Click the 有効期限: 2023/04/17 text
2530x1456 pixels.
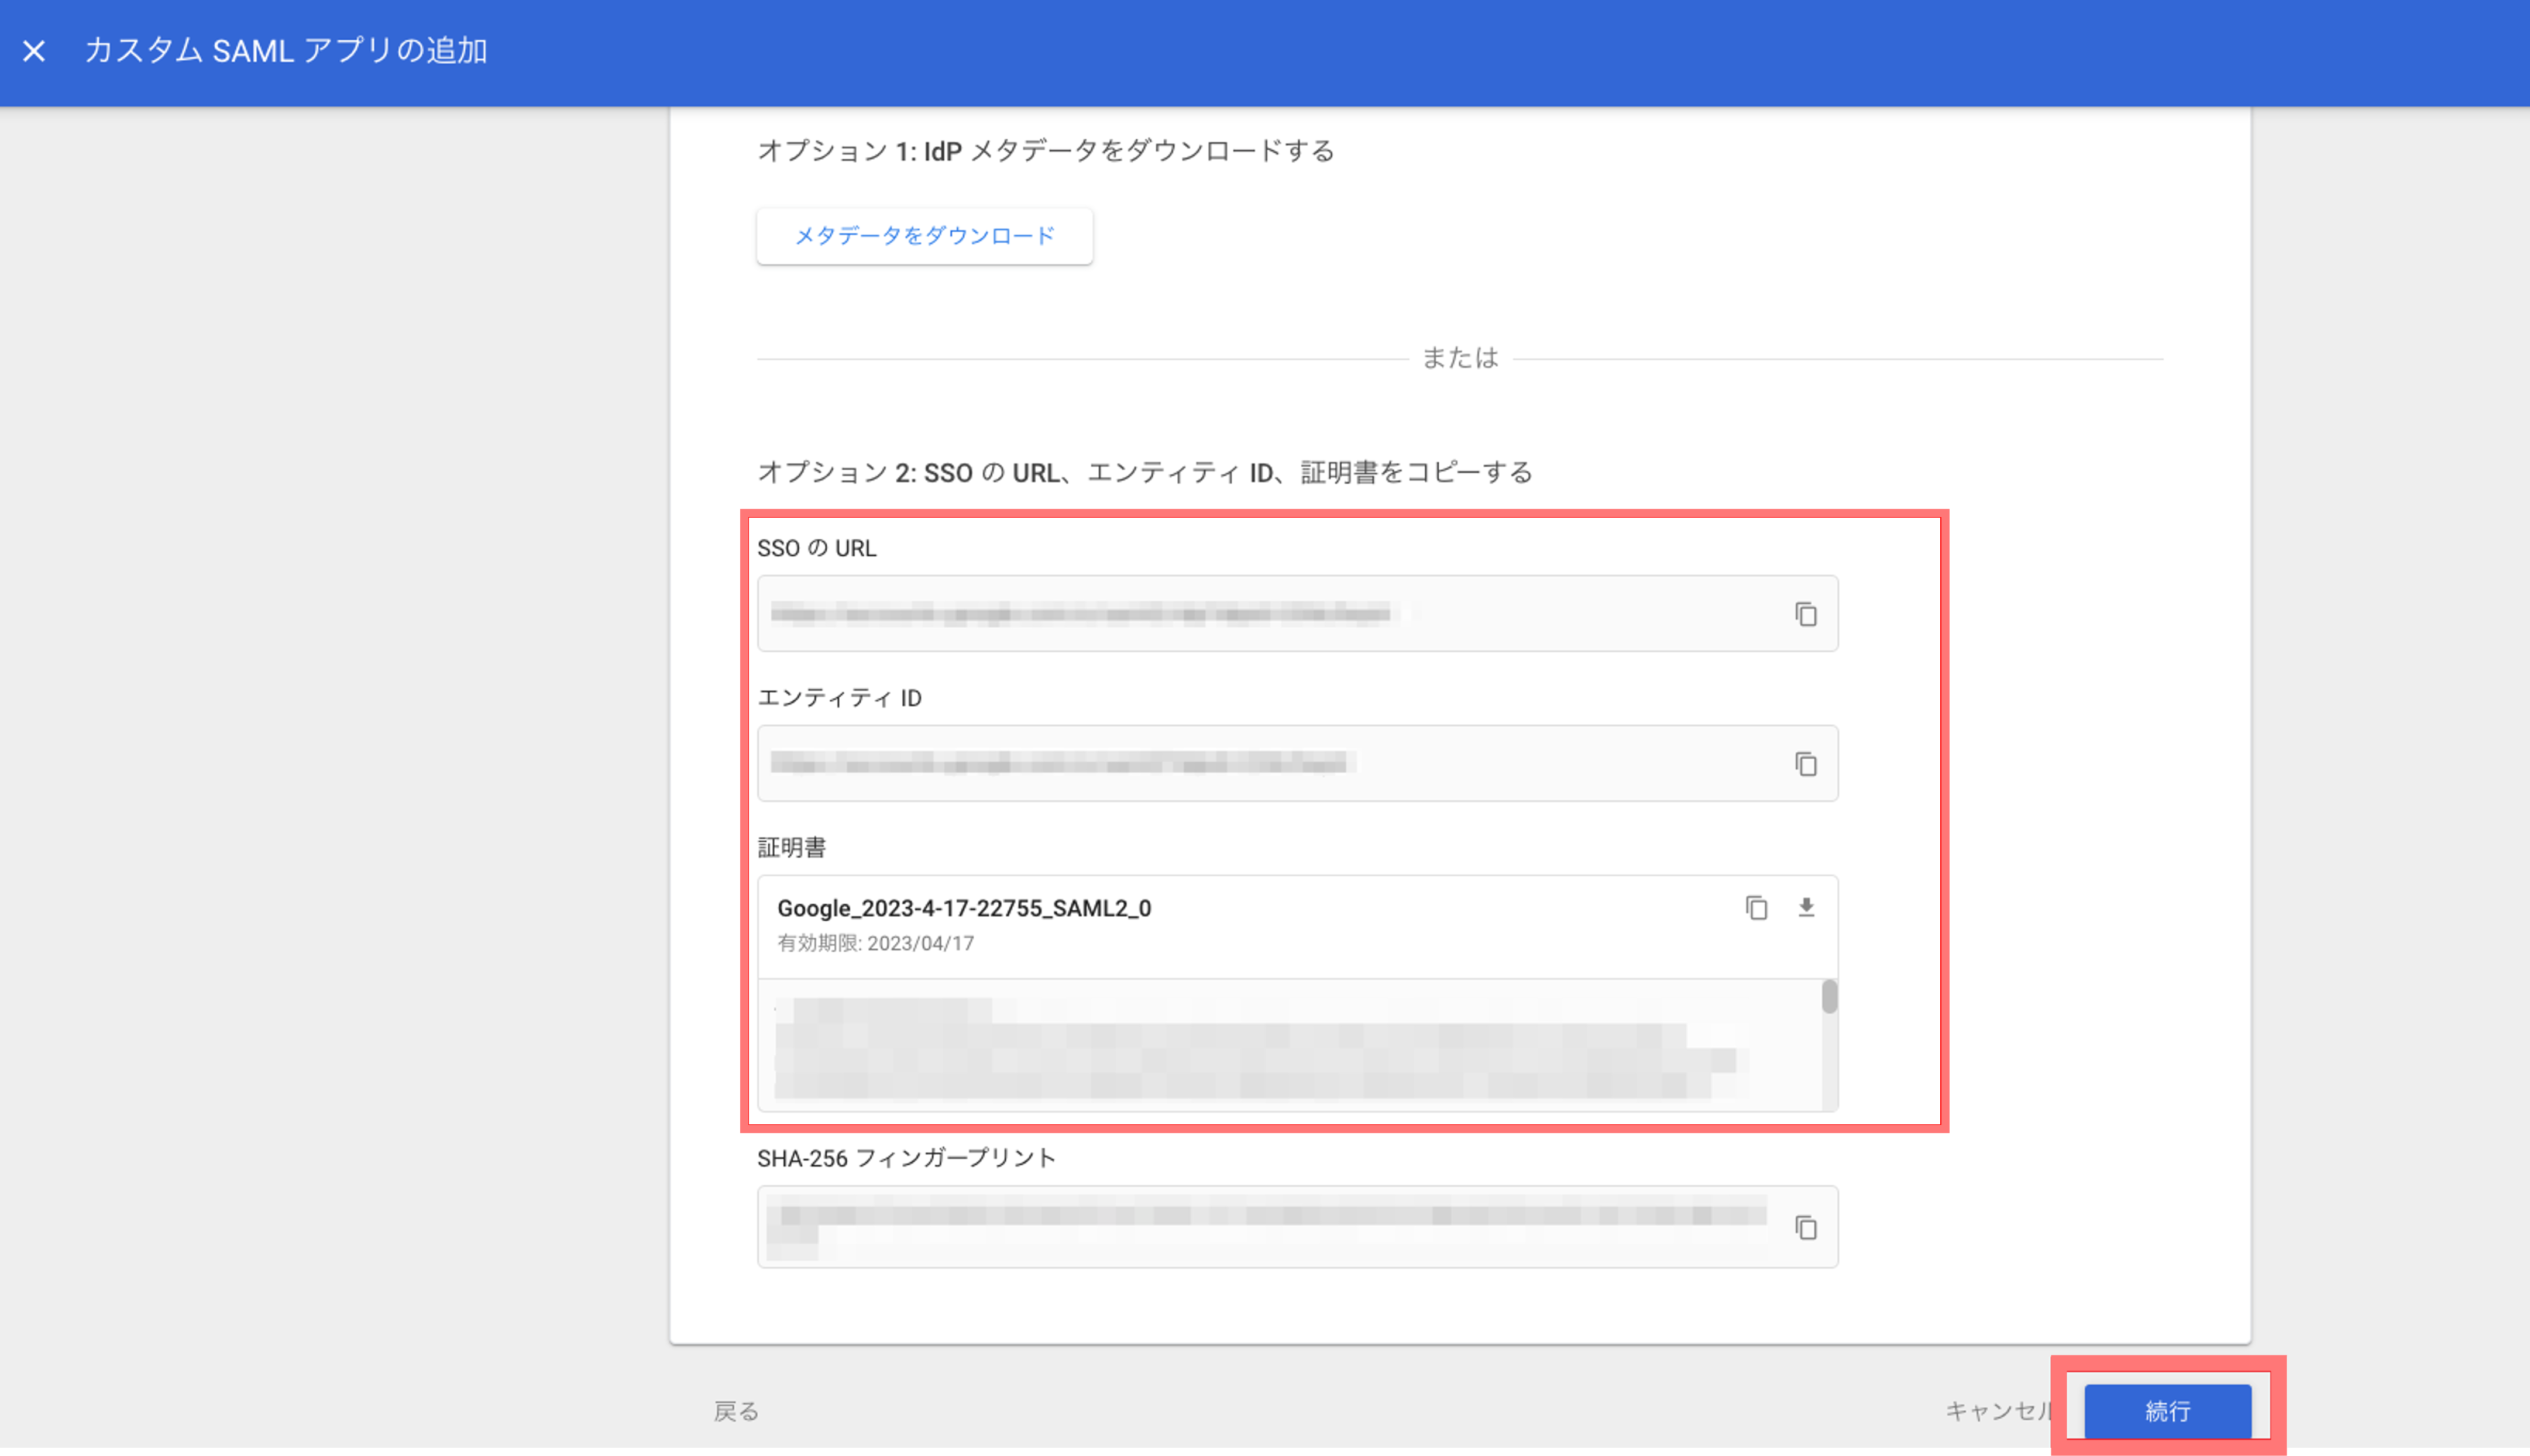tap(875, 943)
